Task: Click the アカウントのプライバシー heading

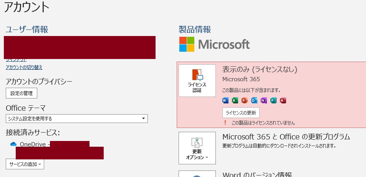Action: (x=39, y=82)
